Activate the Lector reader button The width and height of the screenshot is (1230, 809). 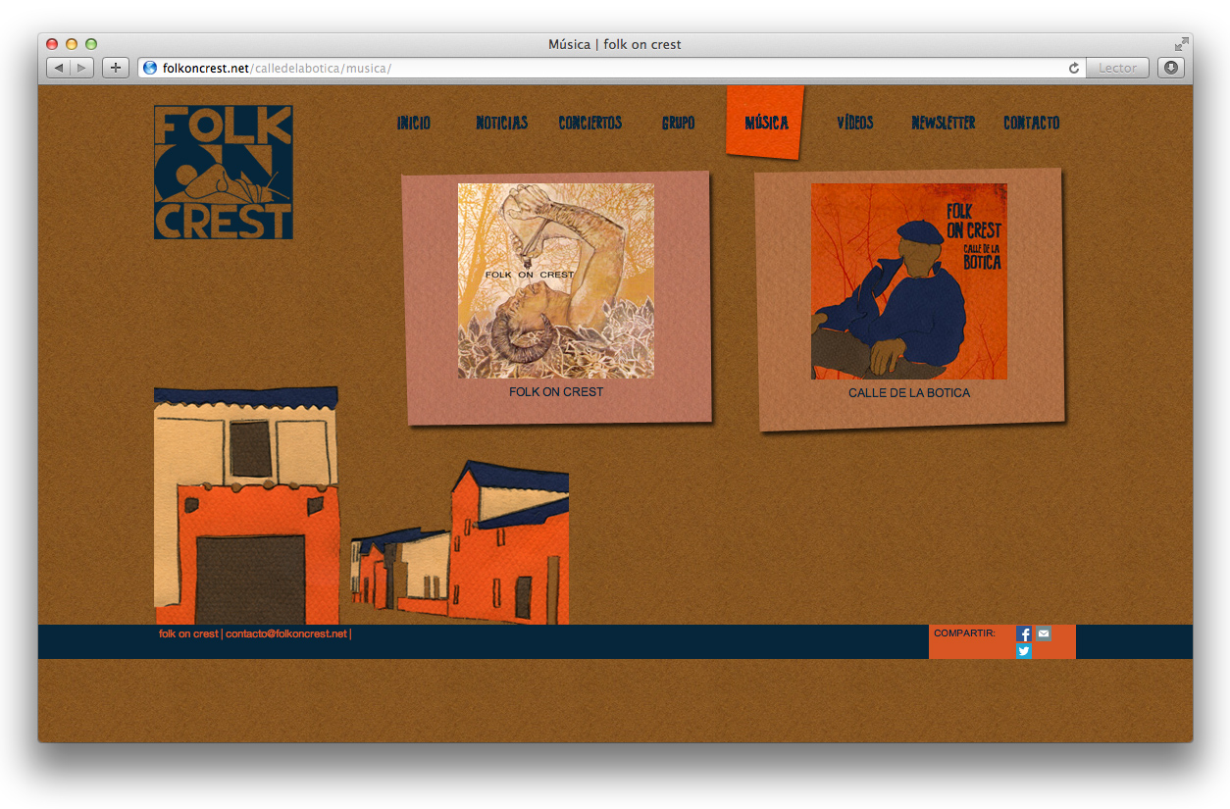coord(1117,68)
